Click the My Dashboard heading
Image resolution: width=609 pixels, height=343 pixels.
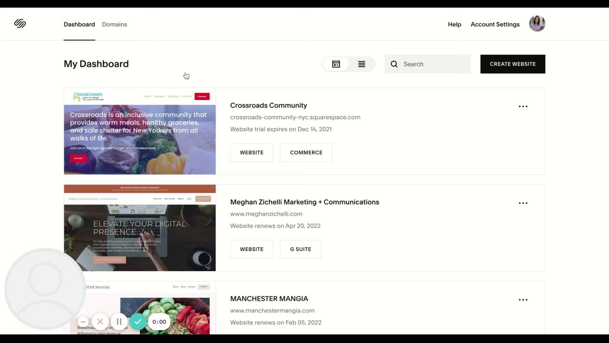tap(96, 64)
